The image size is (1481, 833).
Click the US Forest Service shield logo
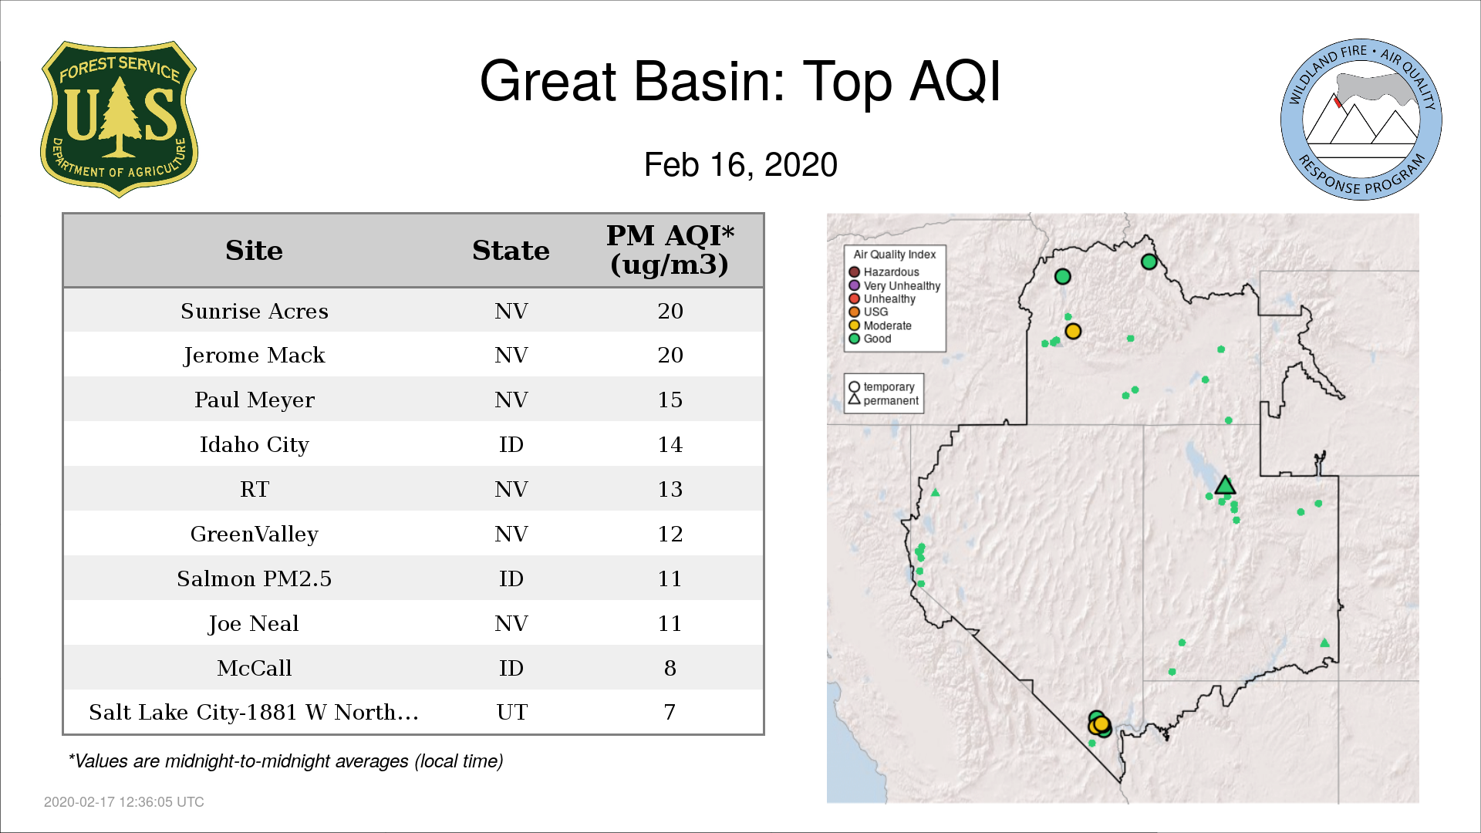click(119, 119)
